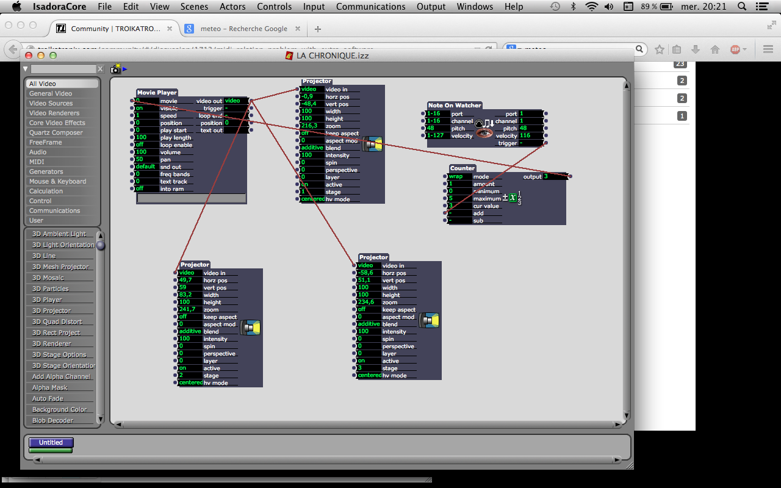Click the Movie Player progress bar
Image resolution: width=781 pixels, height=488 pixels.
coord(191,198)
